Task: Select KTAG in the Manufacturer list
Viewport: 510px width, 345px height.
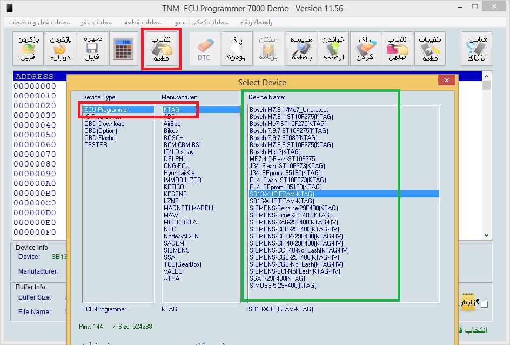Action: click(x=200, y=110)
